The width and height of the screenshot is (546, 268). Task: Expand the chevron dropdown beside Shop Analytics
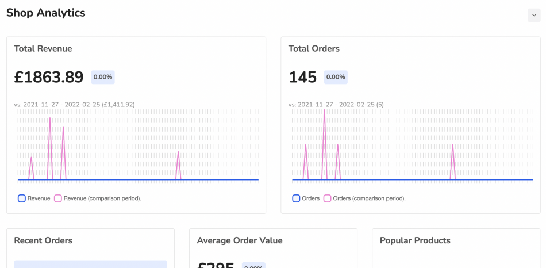click(x=533, y=16)
